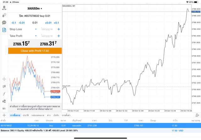Open the quotes up/down arrows icon
The width and height of the screenshot is (201, 140).
coord(4,15)
